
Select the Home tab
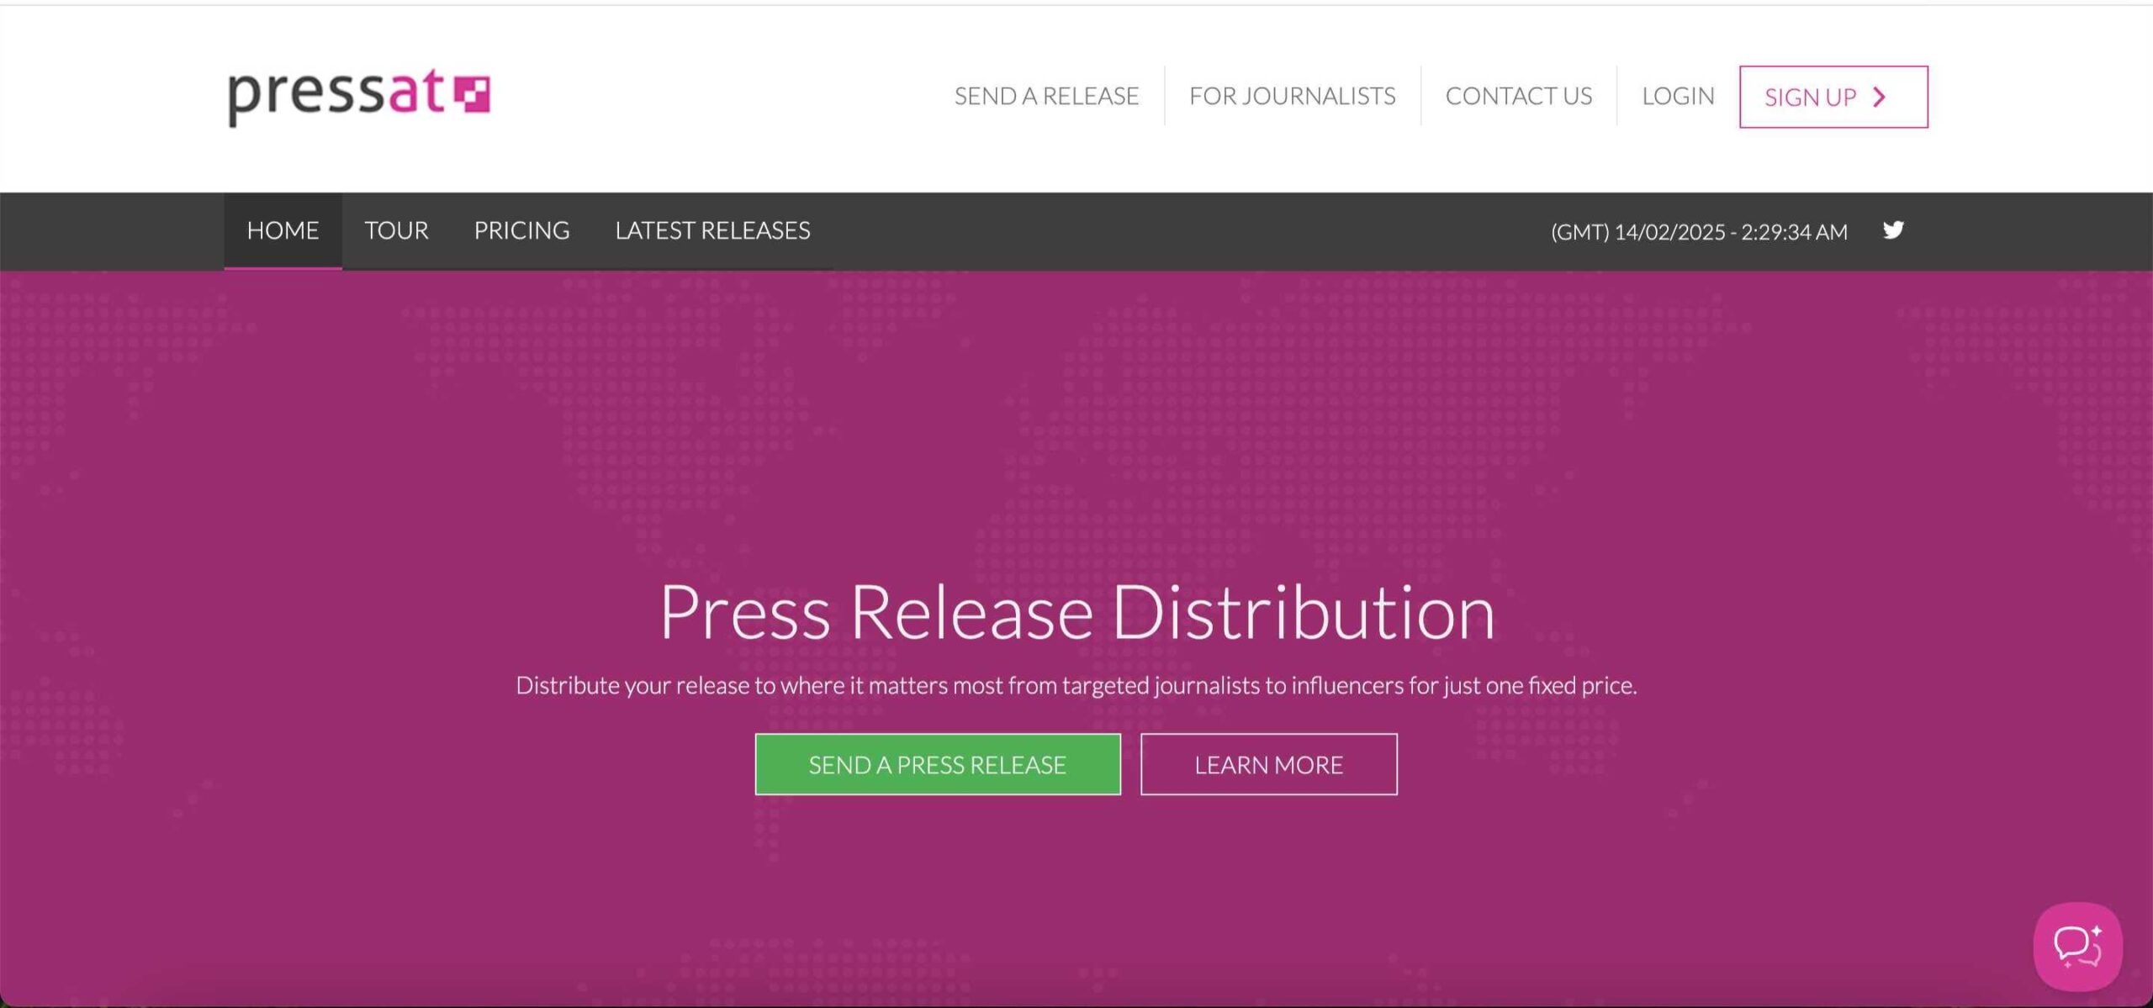tap(283, 230)
